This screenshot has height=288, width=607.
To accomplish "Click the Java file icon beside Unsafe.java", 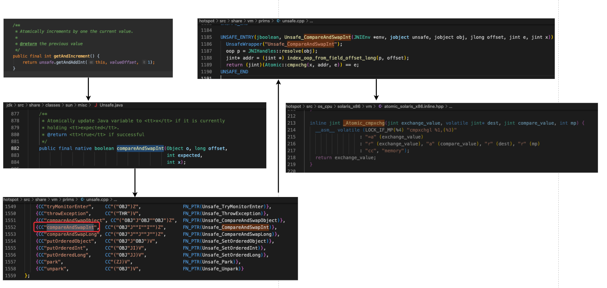I will (96, 105).
